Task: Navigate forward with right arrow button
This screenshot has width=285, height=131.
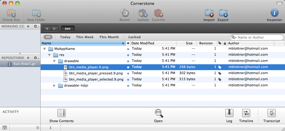Action: pyautogui.click(x=55, y=28)
